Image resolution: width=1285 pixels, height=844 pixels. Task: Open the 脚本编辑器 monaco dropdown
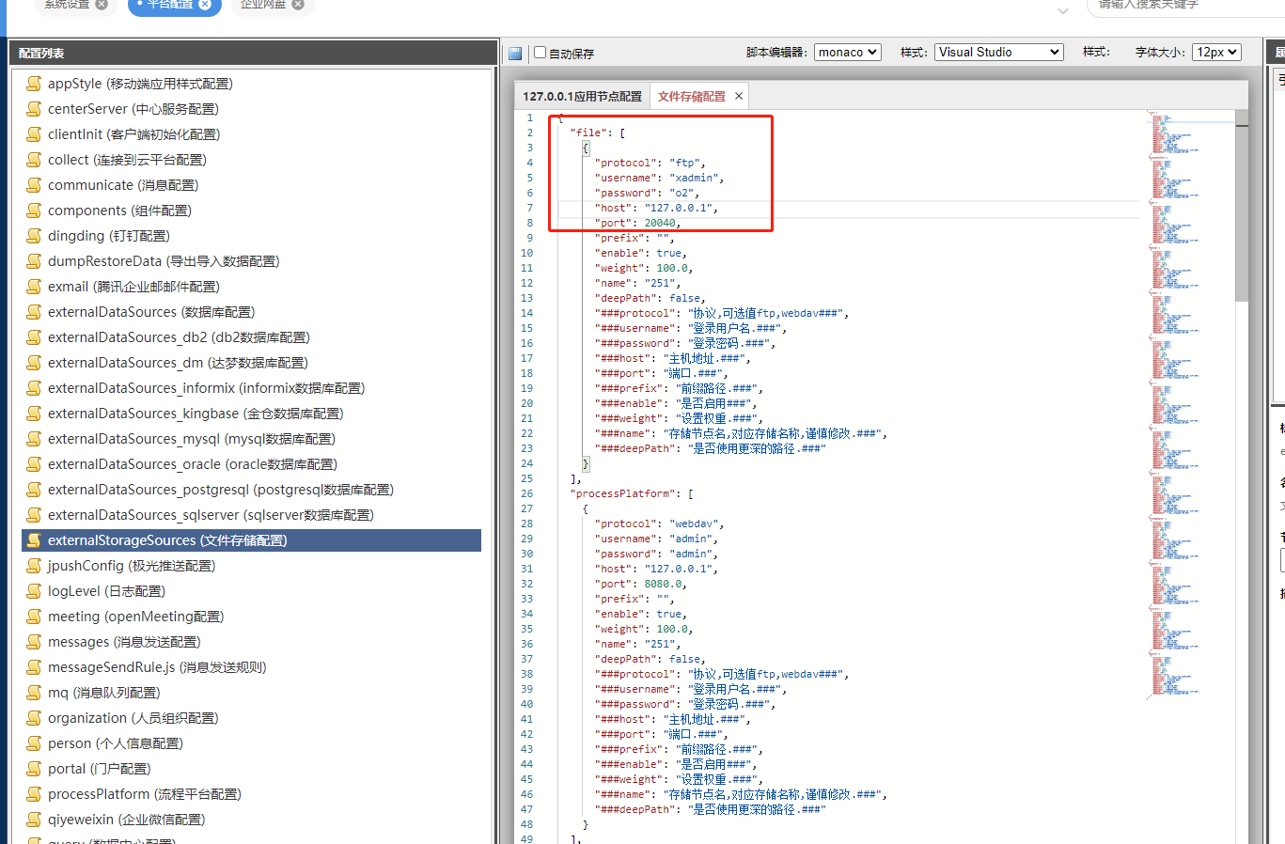pos(847,53)
